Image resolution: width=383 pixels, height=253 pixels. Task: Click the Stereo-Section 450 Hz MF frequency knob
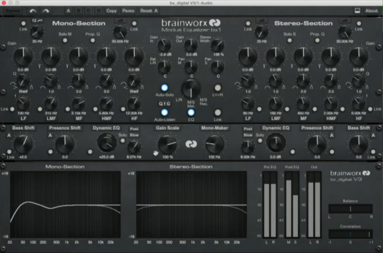coord(304,104)
